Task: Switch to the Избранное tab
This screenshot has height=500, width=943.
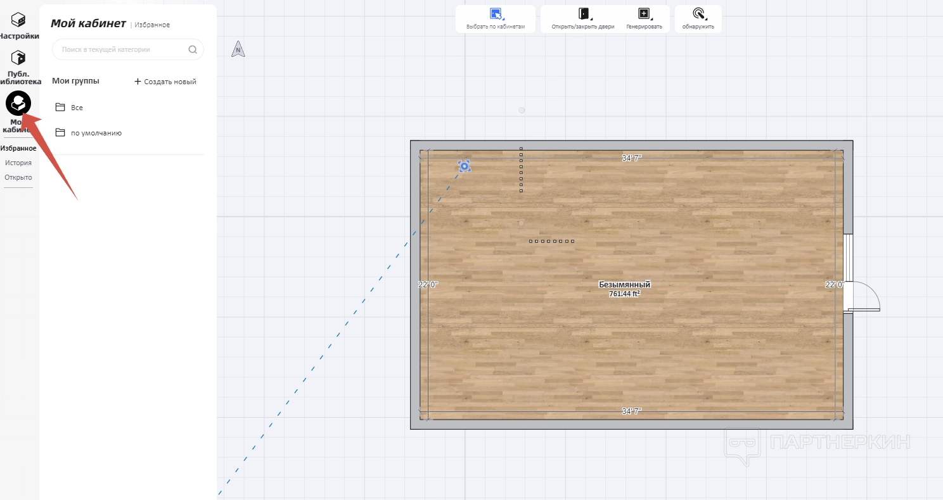Action: point(18,148)
